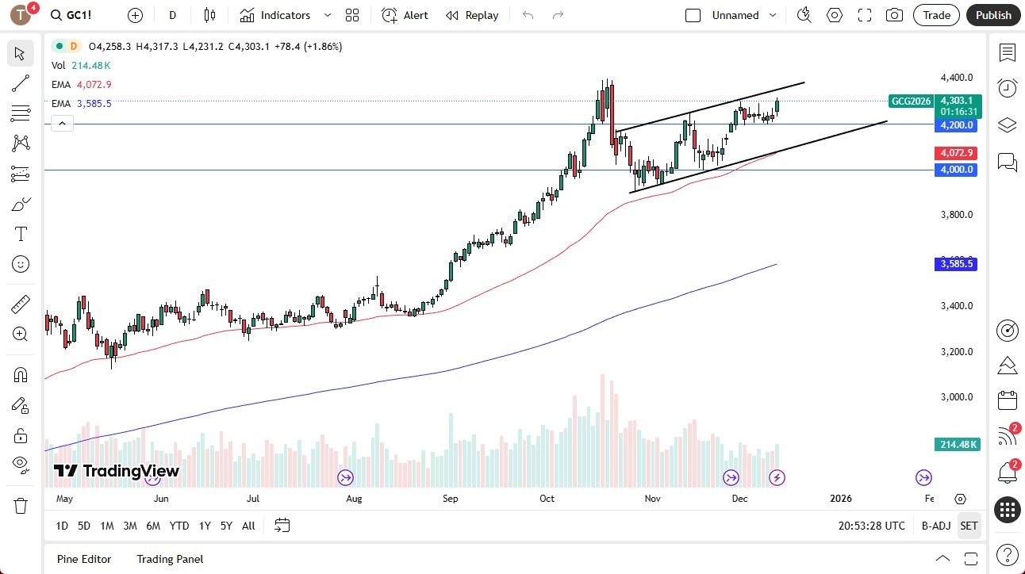
Task: Open the Emoticons drawing tool
Action: 20,264
